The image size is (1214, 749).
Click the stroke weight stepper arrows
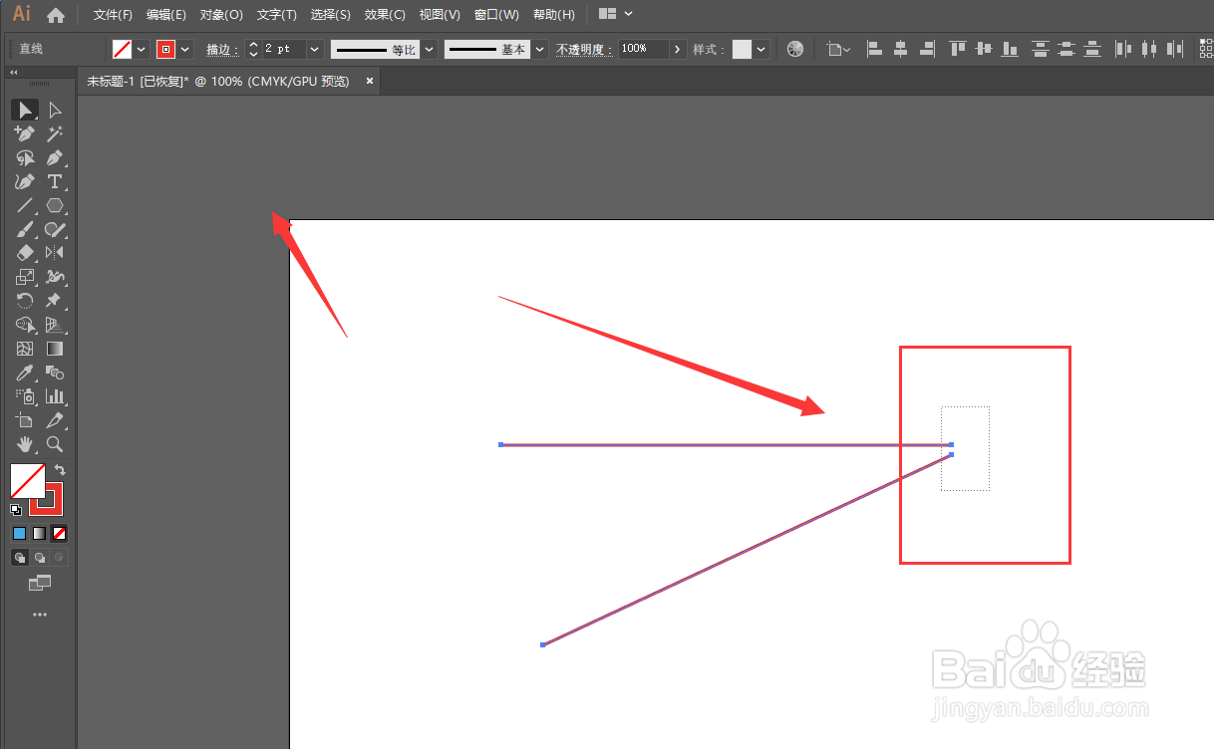pos(253,49)
